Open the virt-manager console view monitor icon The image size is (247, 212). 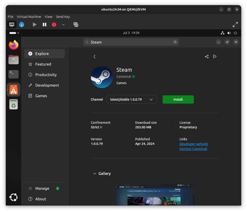(x=12, y=24)
